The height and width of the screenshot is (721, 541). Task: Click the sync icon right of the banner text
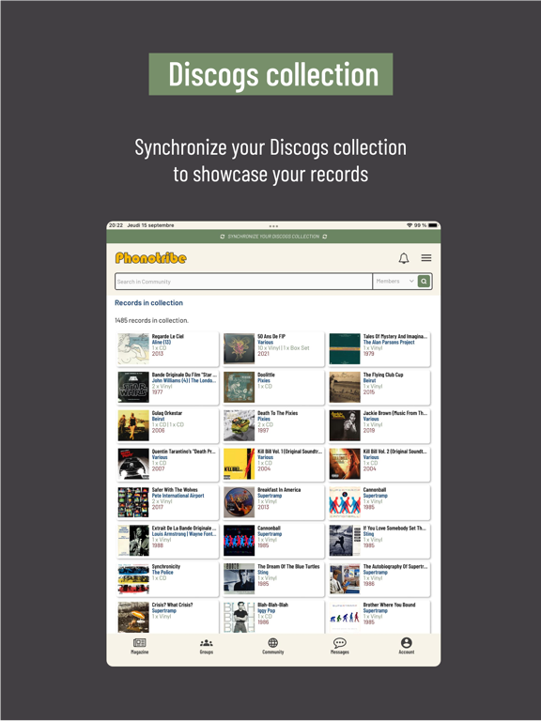point(325,237)
